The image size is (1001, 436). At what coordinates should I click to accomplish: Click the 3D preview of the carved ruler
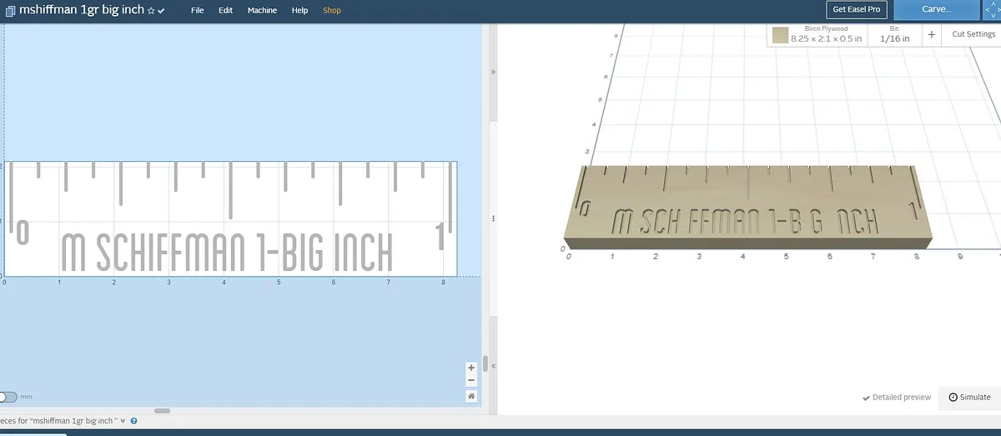(747, 208)
